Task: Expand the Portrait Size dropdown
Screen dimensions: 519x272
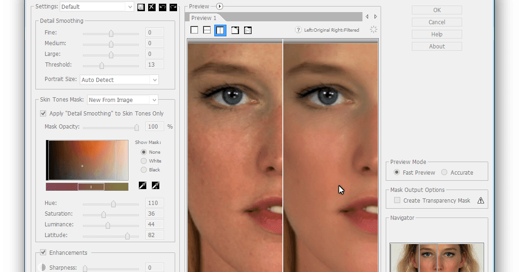Action: (x=154, y=80)
